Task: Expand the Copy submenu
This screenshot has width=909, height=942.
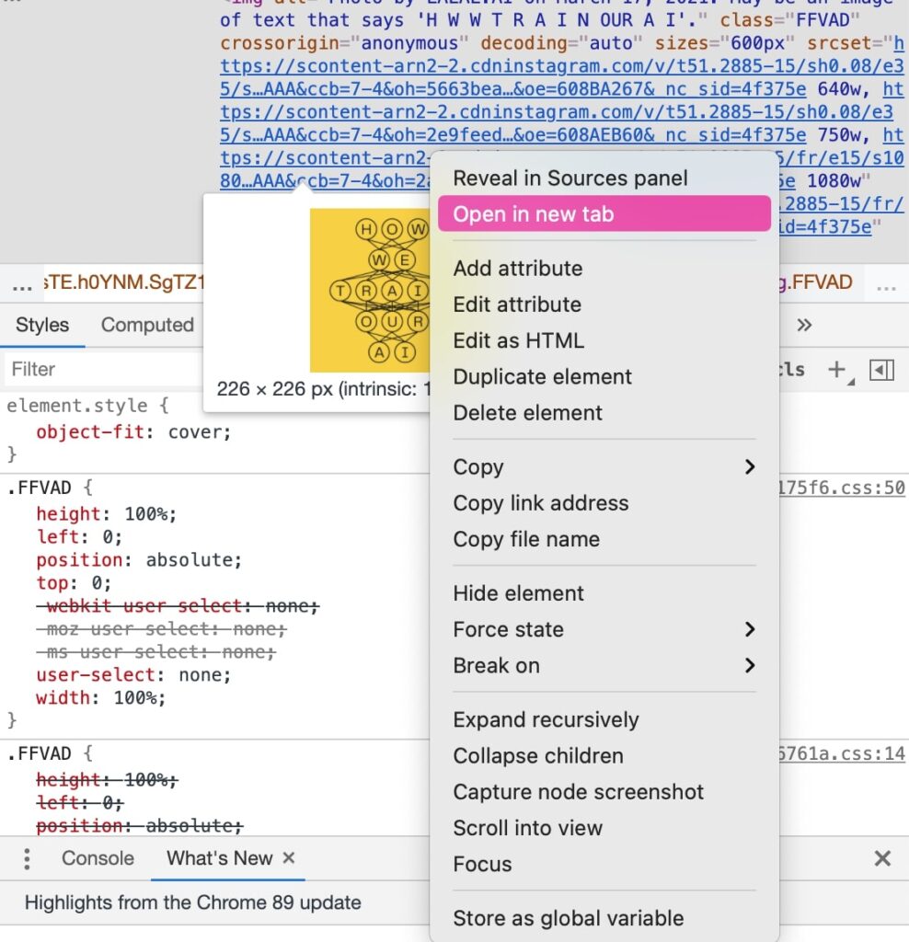Action: tap(604, 466)
